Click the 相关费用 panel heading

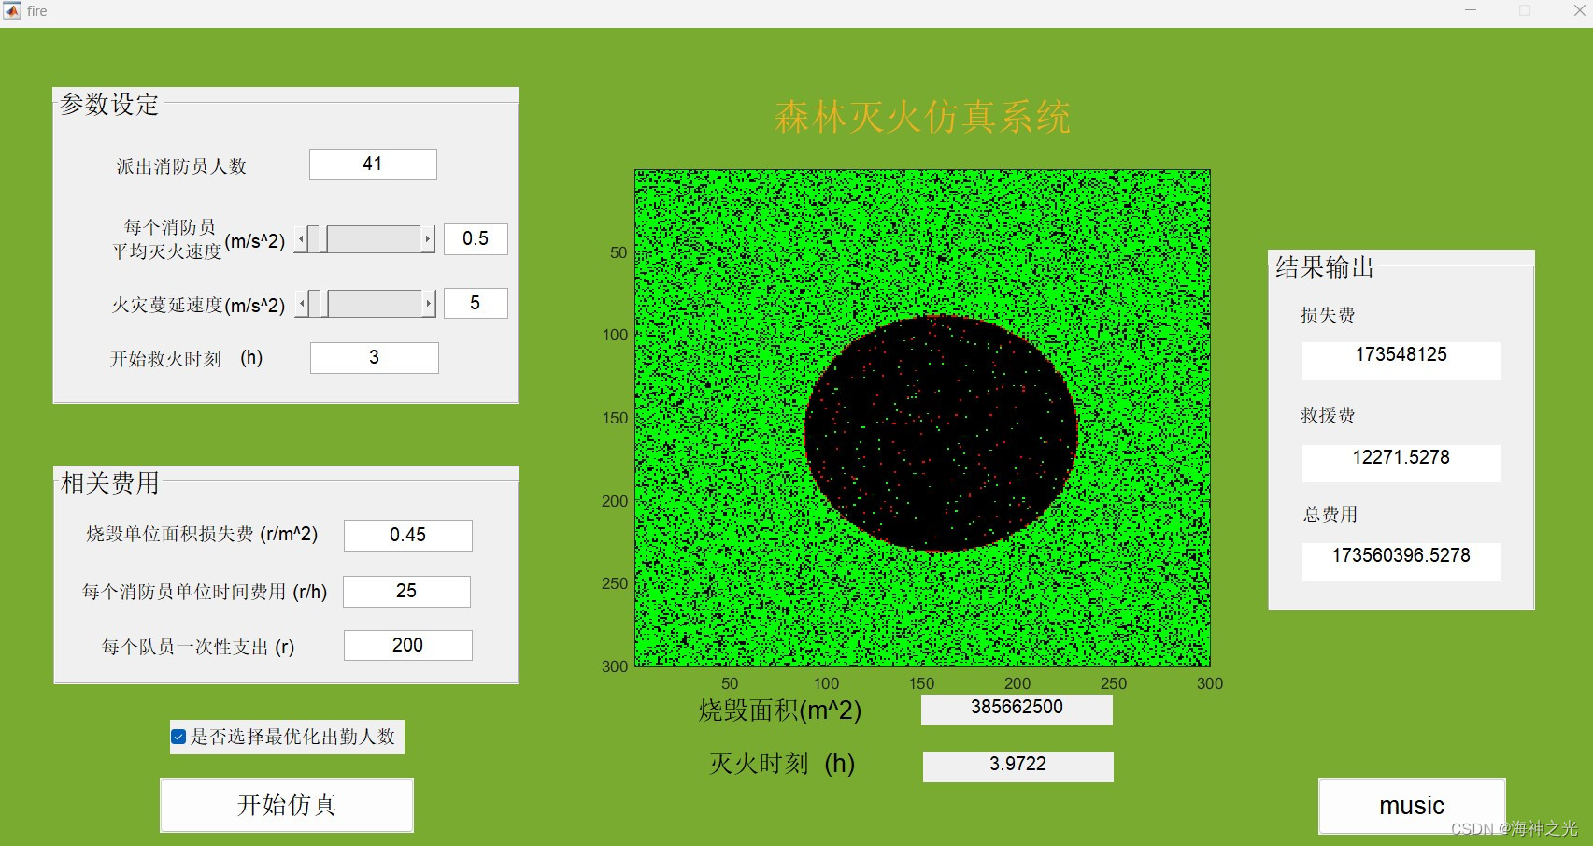110,483
